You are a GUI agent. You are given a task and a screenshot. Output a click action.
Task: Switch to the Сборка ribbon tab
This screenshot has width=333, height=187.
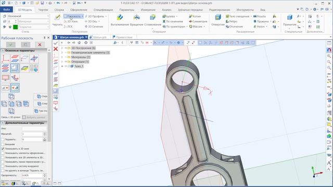pos(59,10)
